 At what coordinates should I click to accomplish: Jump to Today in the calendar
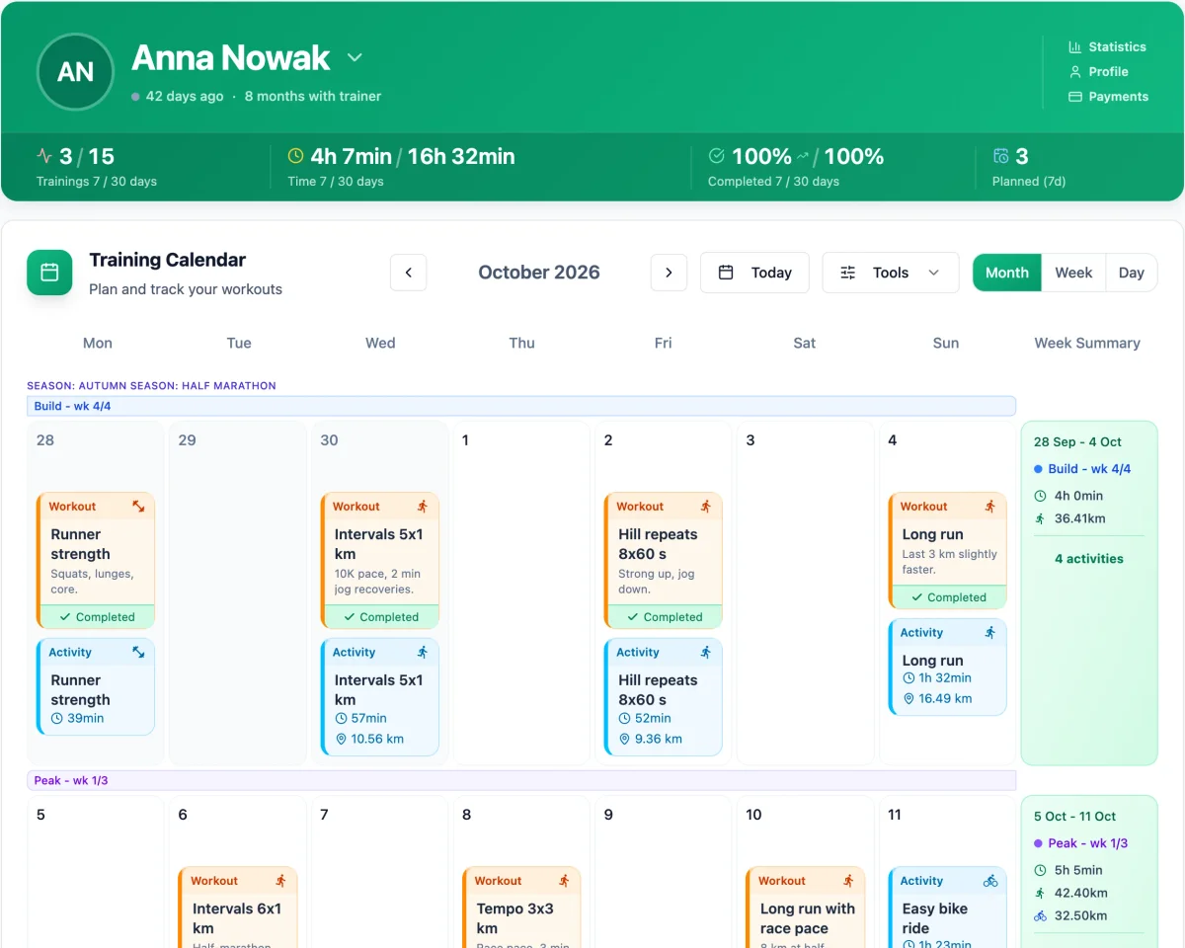point(754,273)
